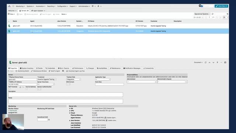Open the Systems menu
Screen dimensions: 236x133
pyautogui.click(x=30, y=6)
